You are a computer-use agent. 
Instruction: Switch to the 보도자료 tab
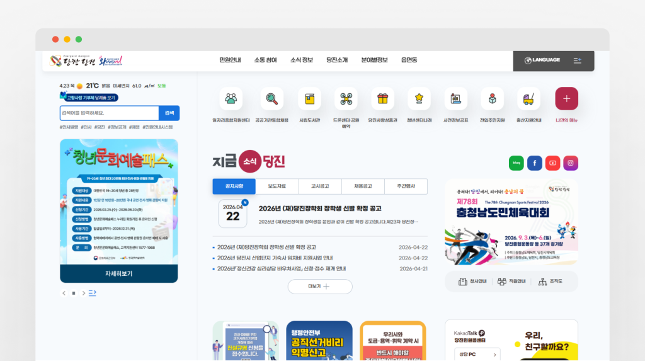(277, 186)
